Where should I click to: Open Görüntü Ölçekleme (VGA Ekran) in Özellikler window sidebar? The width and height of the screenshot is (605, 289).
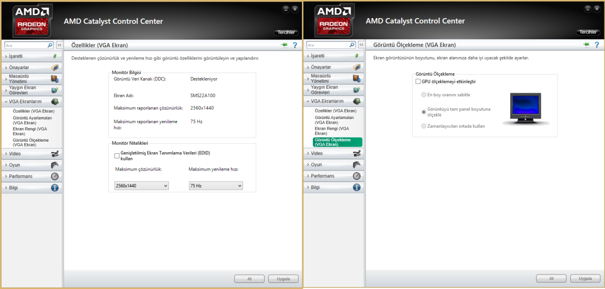(x=31, y=142)
